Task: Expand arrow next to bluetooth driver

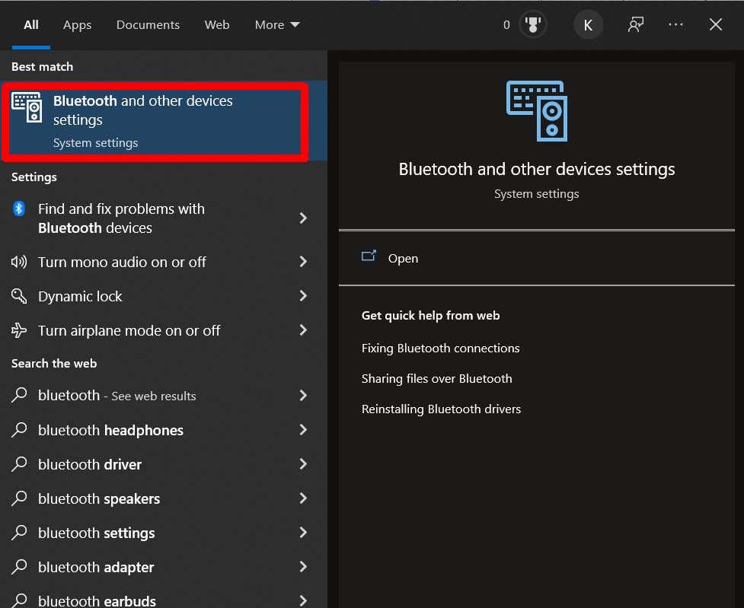Action: [303, 464]
